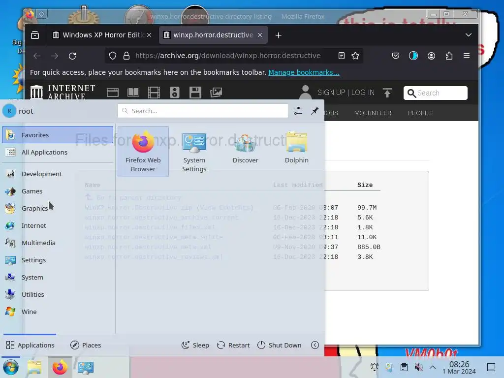Screen dimensions: 504x378
Task: Open the System category
Action: pos(58,277)
